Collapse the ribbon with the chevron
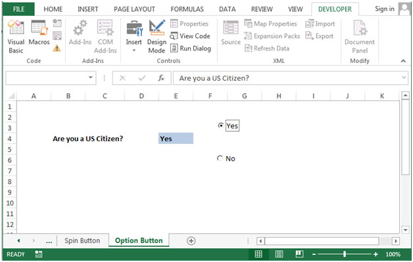The height and width of the screenshot is (262, 413). coord(403,61)
